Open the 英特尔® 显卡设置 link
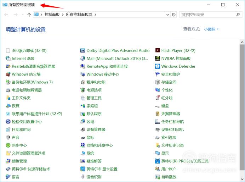 (102, 169)
